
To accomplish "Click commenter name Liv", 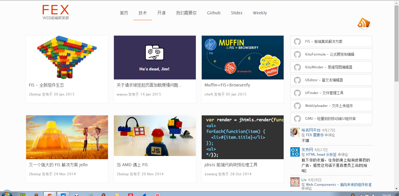I will [x=304, y=180].
